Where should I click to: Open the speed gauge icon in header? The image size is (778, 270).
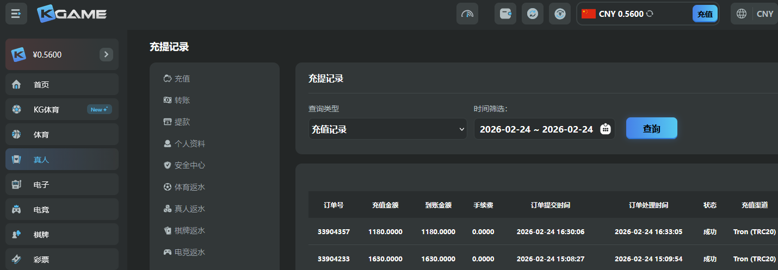tap(467, 14)
